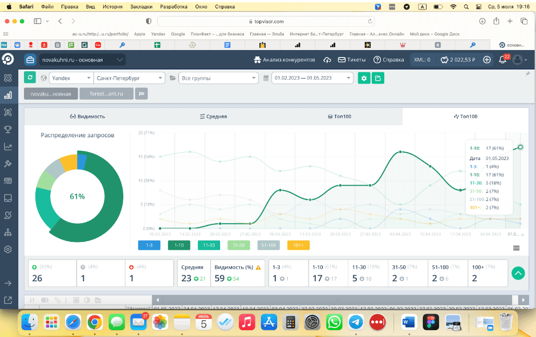
Task: Click the green export button
Action: (x=377, y=78)
